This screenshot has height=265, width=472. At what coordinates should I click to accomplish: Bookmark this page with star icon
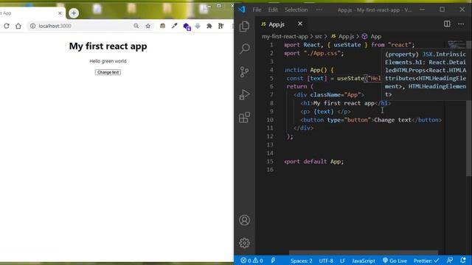pyautogui.click(x=147, y=26)
